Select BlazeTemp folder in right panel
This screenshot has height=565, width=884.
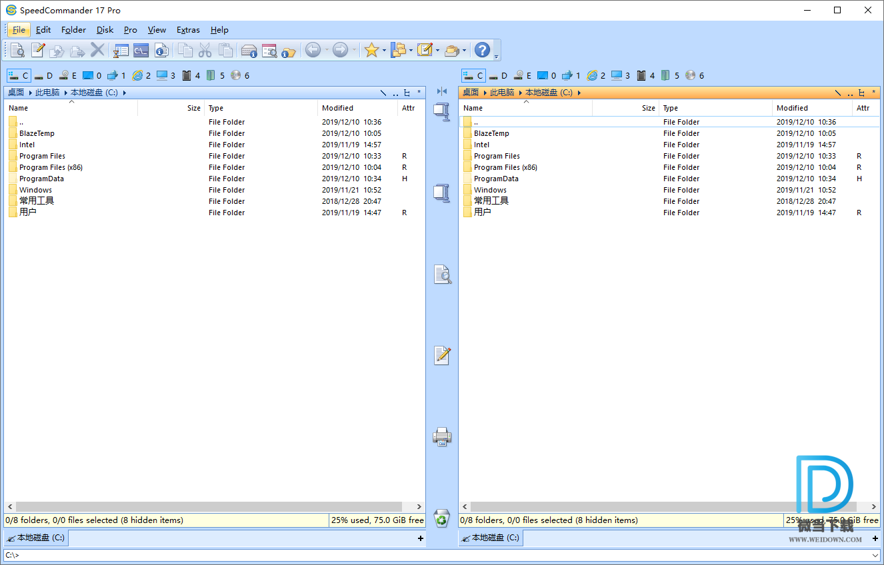click(491, 133)
